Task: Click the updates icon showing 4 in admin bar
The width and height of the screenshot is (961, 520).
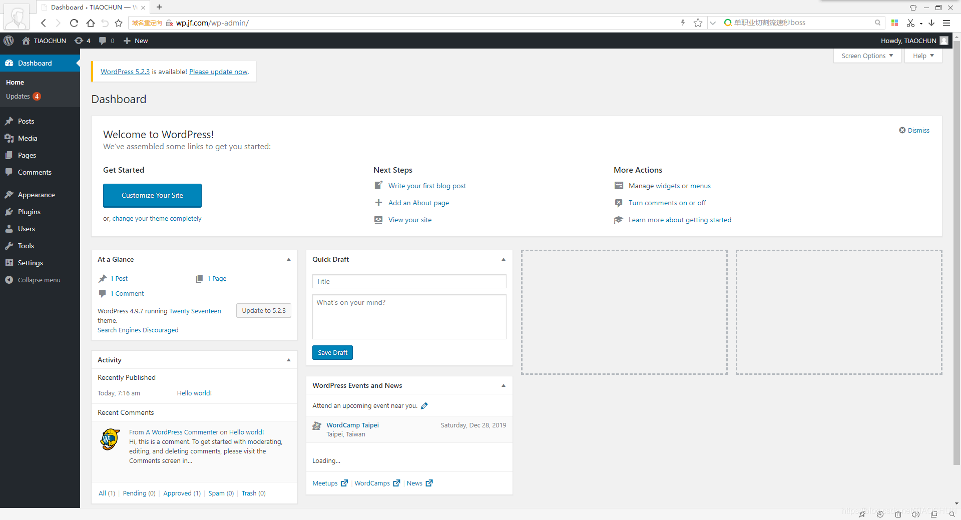Action: 83,41
